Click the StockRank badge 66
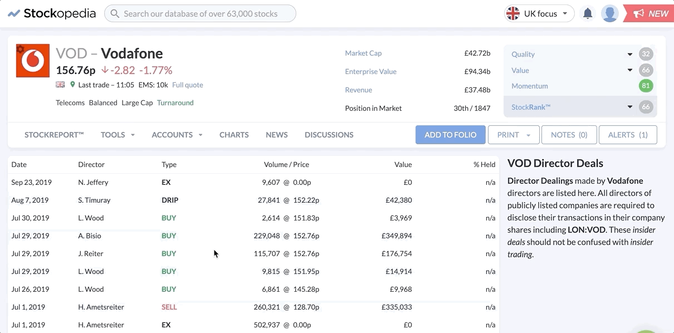The height and width of the screenshot is (333, 674). pos(646,107)
